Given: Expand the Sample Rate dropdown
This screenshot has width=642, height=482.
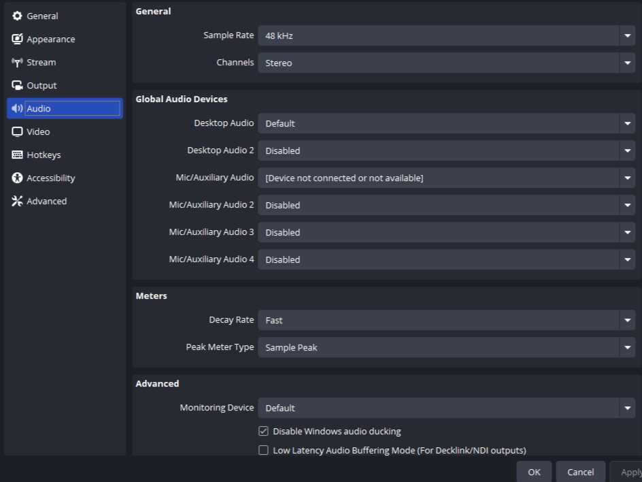Looking at the screenshot, I should [446, 35].
